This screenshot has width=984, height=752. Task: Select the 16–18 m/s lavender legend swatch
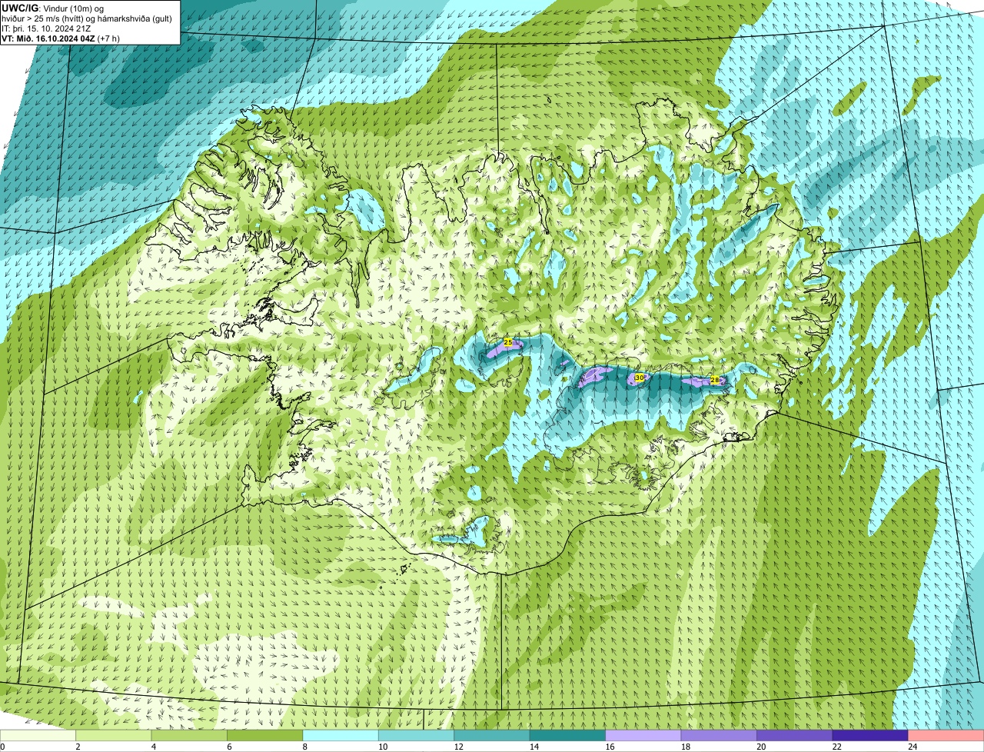[x=643, y=735]
